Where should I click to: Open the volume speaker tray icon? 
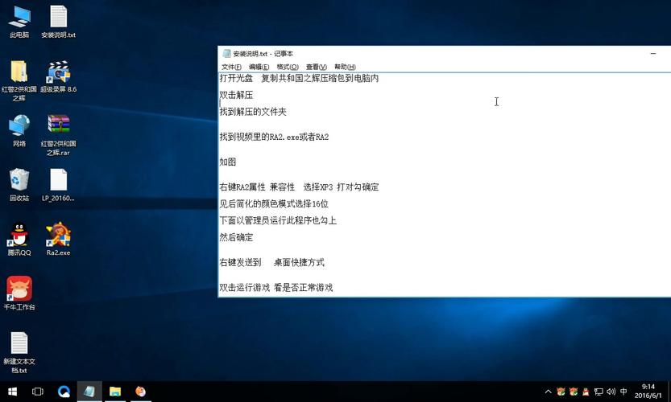tap(611, 392)
